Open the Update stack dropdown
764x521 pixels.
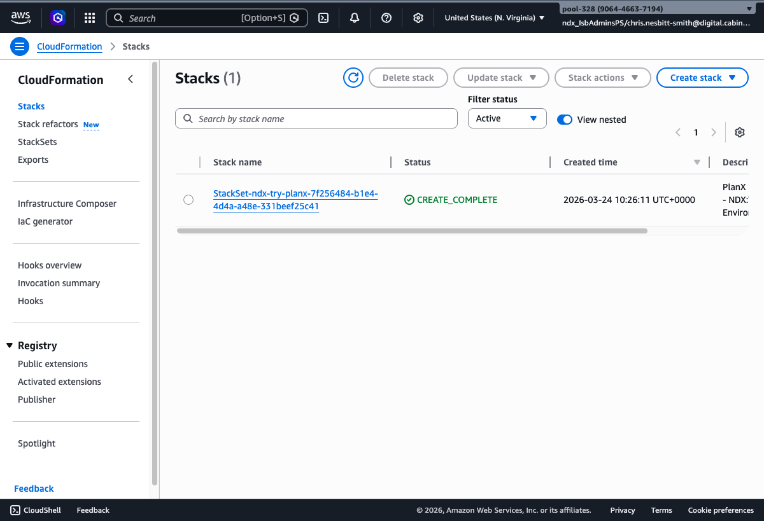click(501, 77)
